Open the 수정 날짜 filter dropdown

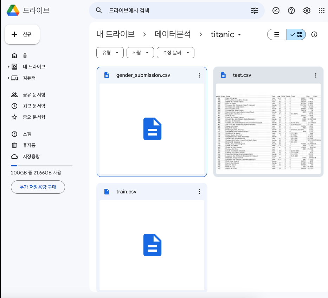[175, 53]
